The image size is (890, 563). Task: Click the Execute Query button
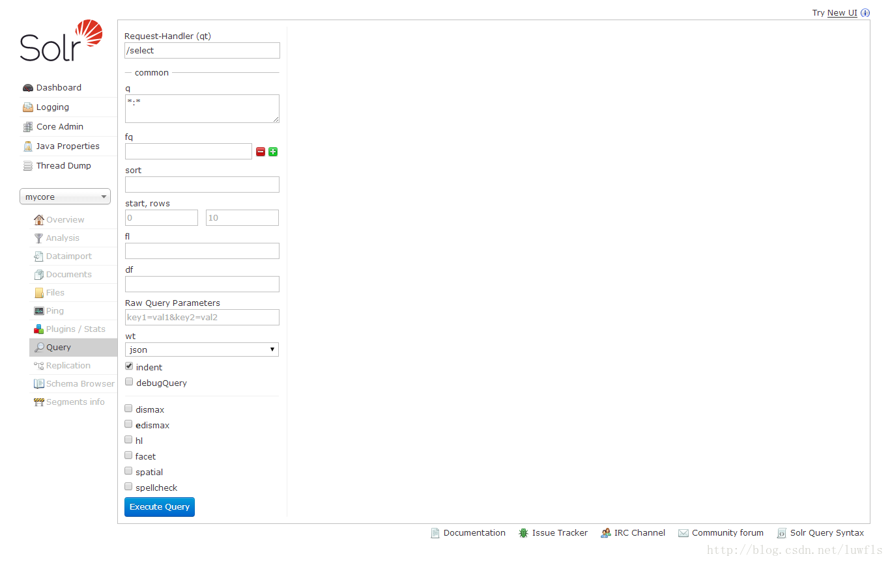(x=160, y=507)
